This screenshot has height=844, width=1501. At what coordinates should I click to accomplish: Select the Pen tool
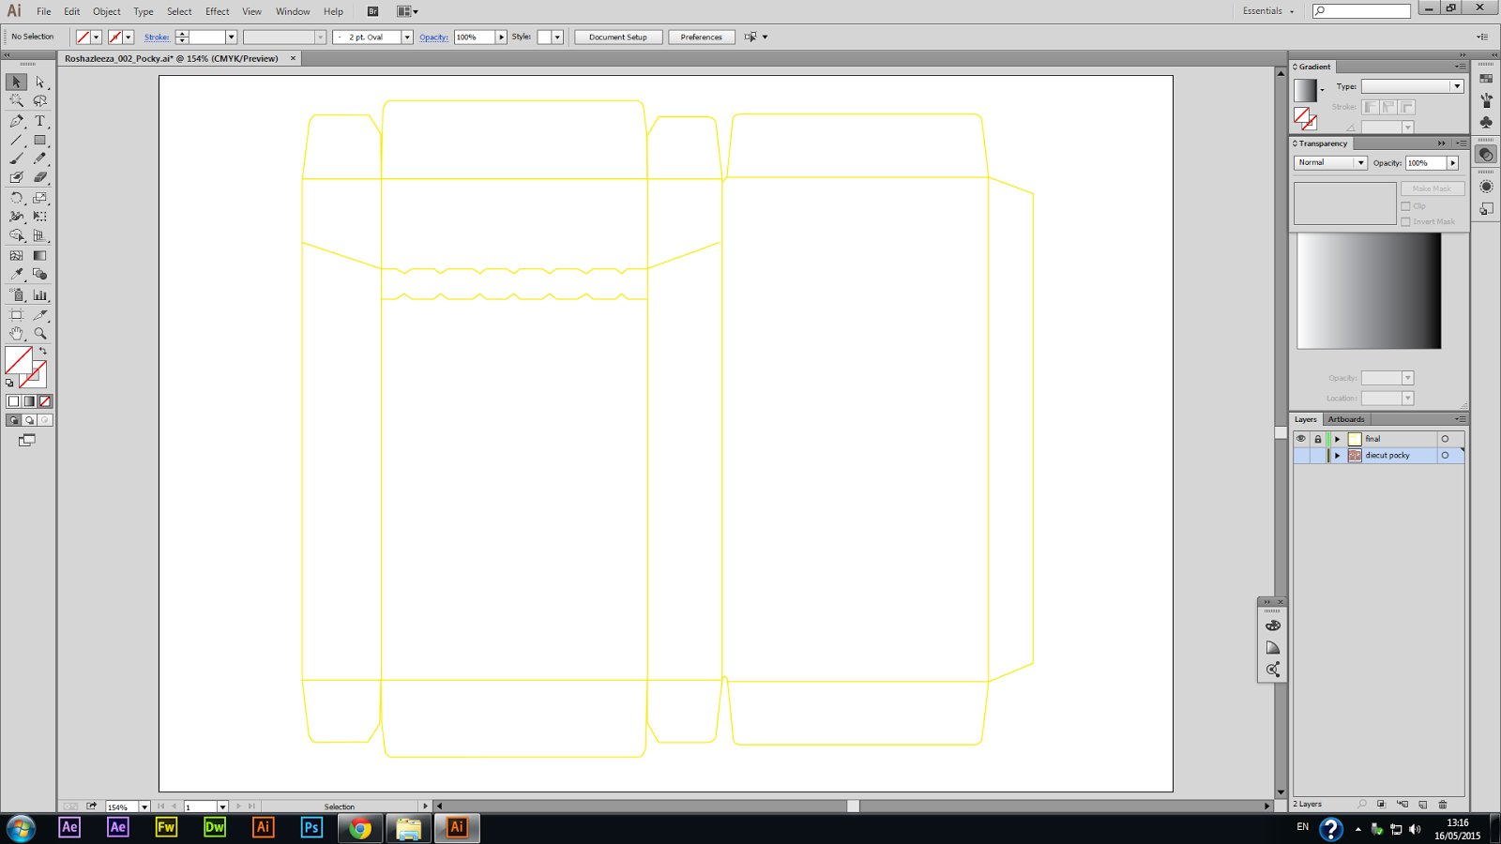(16, 120)
